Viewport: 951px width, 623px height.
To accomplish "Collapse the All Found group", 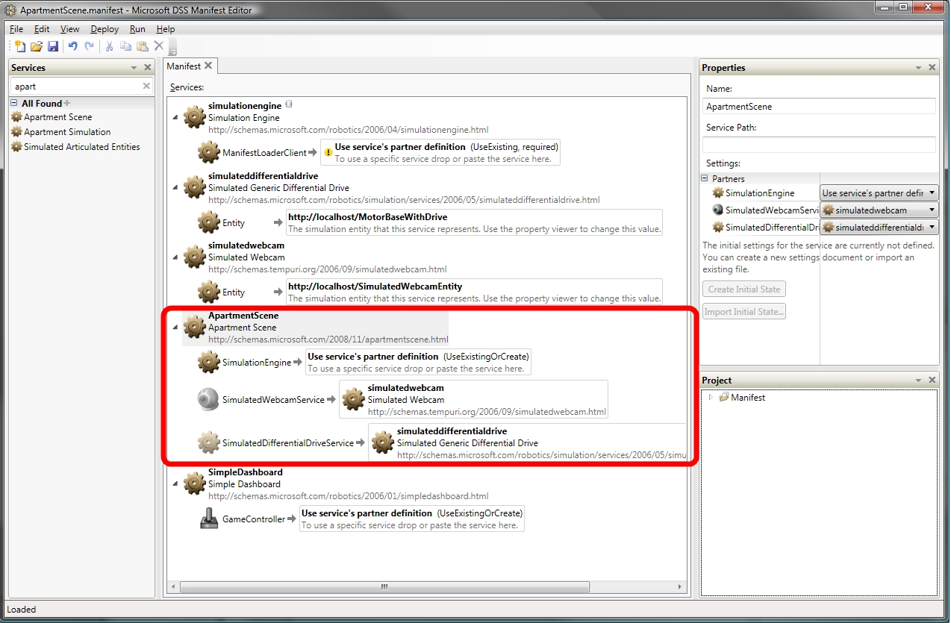I will [14, 103].
